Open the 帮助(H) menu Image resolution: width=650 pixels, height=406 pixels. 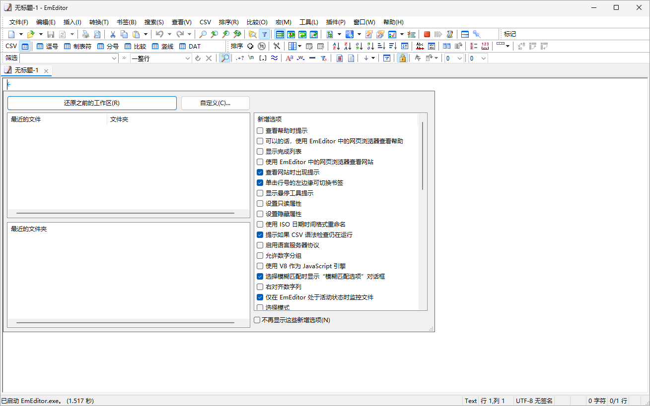pyautogui.click(x=393, y=22)
